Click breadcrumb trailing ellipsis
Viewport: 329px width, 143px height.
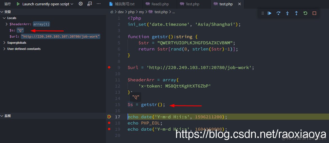click(x=173, y=12)
